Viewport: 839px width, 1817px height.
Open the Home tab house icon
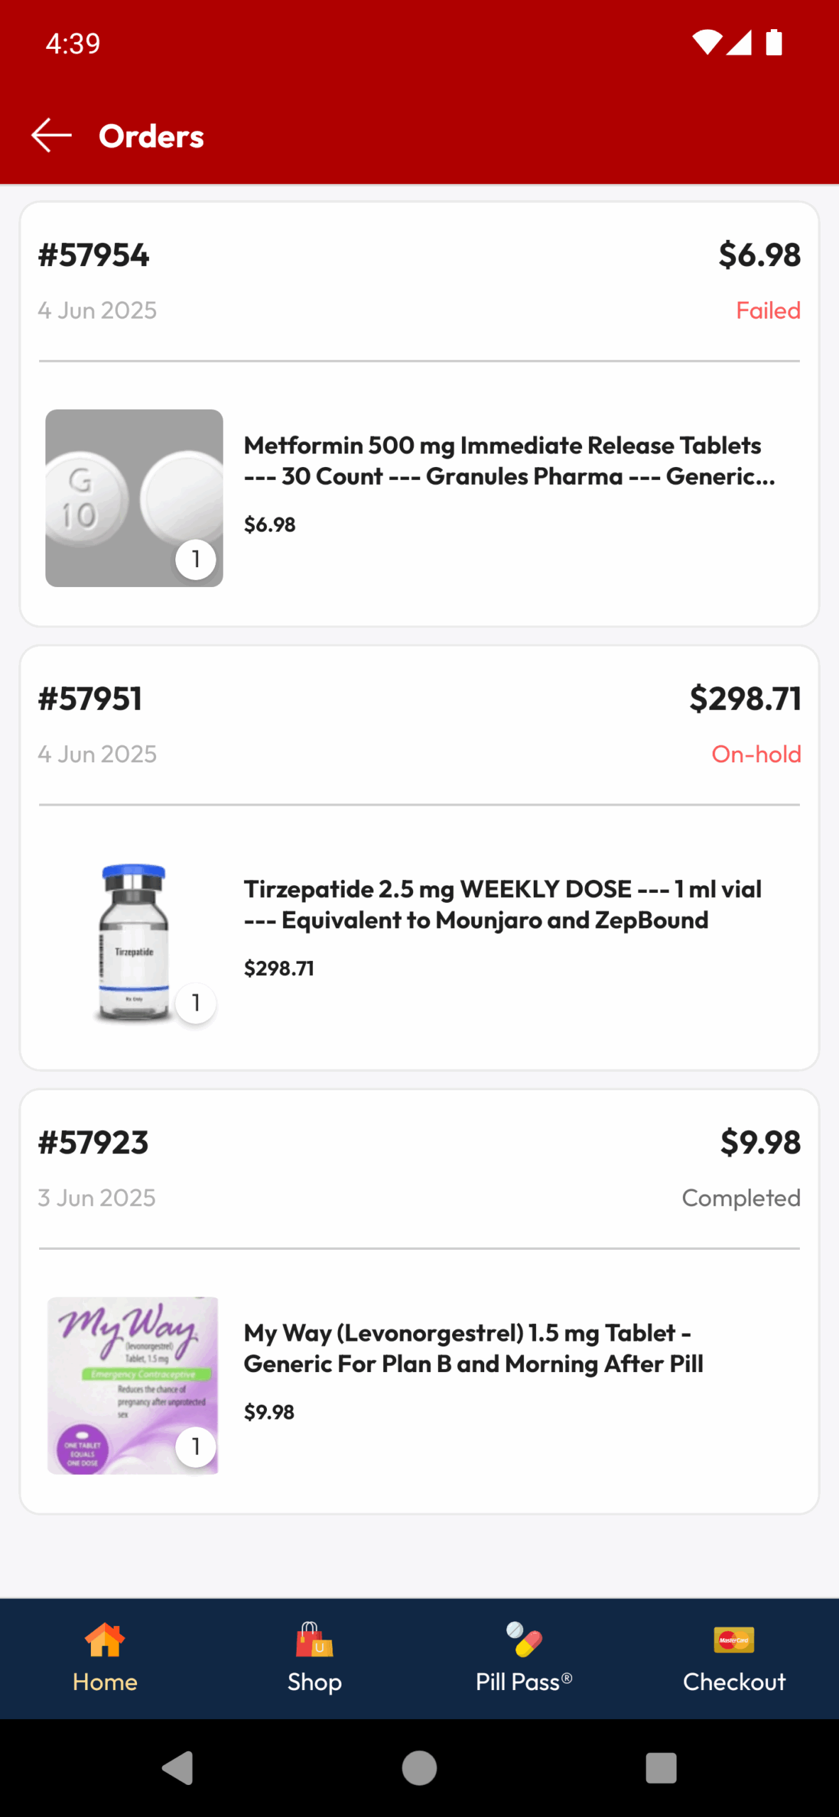click(x=105, y=1640)
